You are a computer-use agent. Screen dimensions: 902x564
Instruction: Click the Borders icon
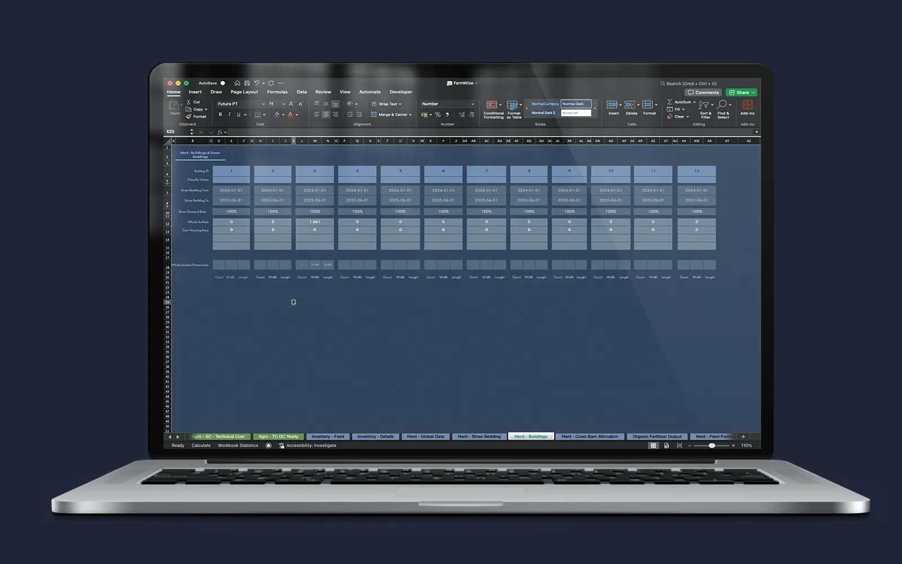[258, 114]
